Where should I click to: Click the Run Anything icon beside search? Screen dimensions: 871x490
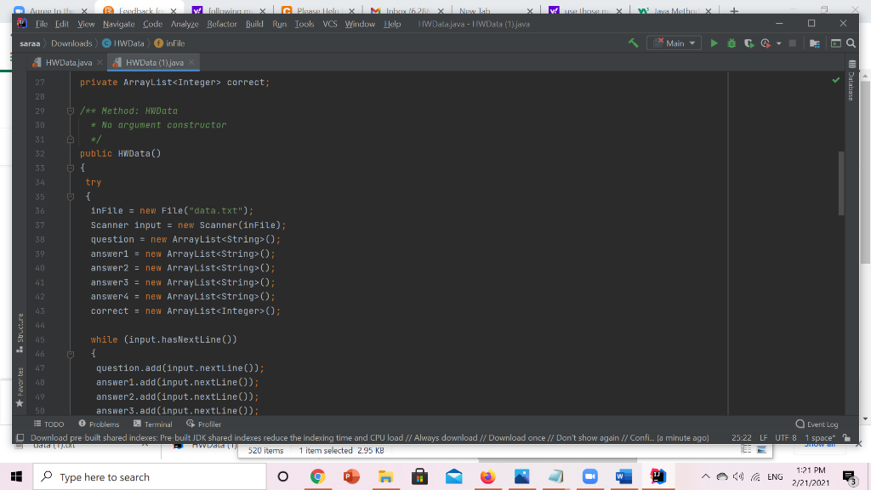coord(835,43)
